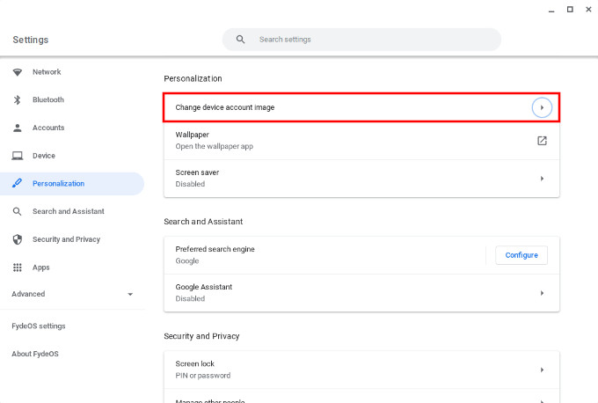The width and height of the screenshot is (598, 403).
Task: Open FydeOS settings page
Action: point(39,326)
